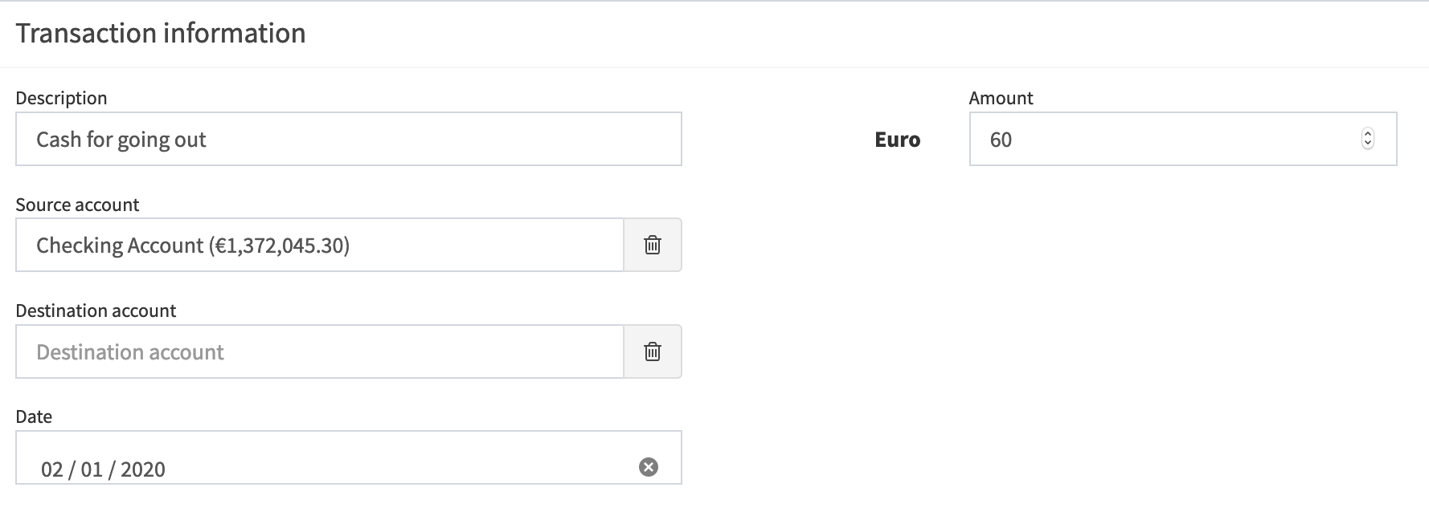Image resolution: width=1429 pixels, height=528 pixels.
Task: Select the year 2020 in the Date field
Action: coord(141,468)
